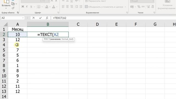Cancel the formula entry with X
The image size is (176, 99).
(34, 18)
